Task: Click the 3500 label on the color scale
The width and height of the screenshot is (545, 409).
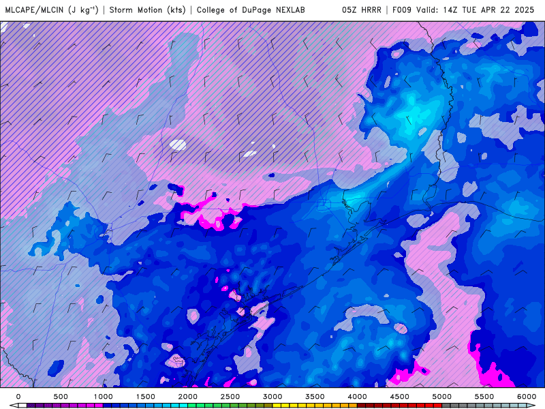Action: click(315, 397)
